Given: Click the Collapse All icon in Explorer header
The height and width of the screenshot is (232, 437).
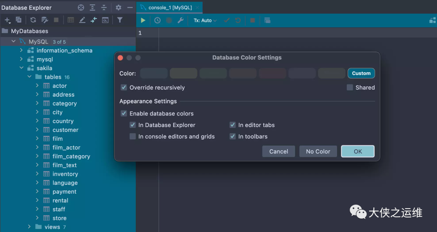Looking at the screenshot, I should point(104,8).
